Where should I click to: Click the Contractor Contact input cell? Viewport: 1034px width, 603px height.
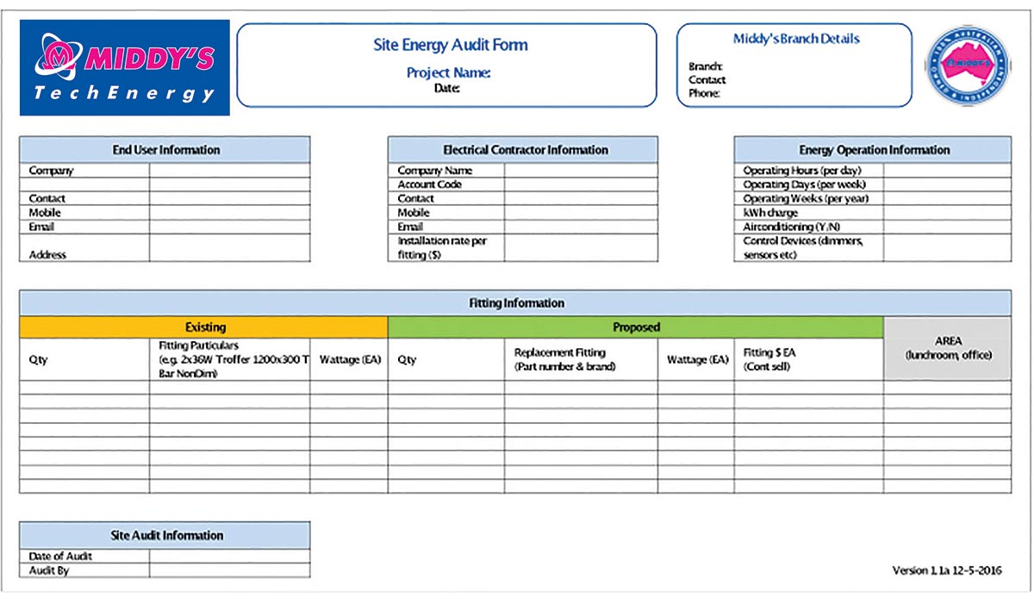click(x=581, y=198)
